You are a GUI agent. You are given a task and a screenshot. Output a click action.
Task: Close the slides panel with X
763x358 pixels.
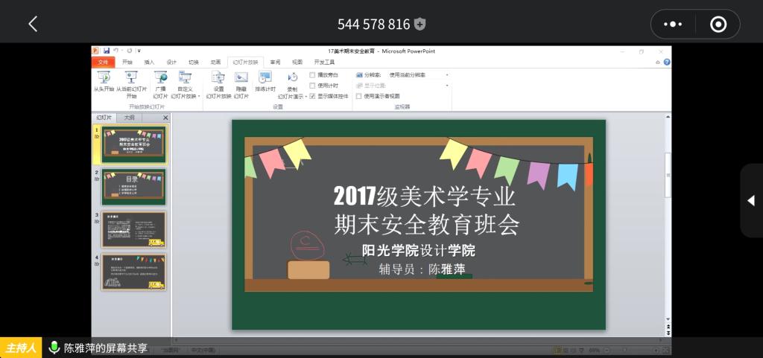click(x=165, y=118)
